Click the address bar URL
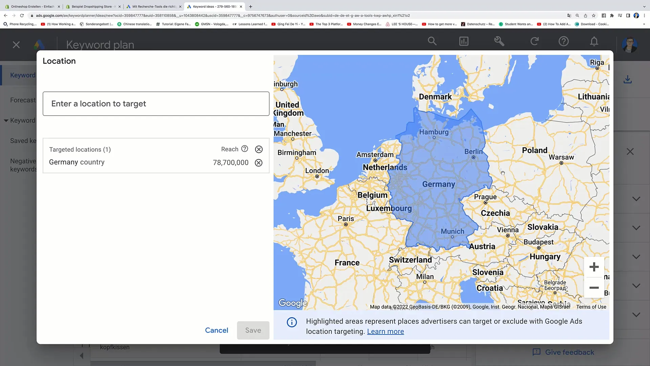 [x=223, y=16]
